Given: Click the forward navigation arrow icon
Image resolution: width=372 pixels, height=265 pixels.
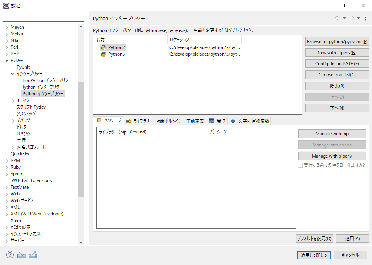Looking at the screenshot, I should 352,18.
